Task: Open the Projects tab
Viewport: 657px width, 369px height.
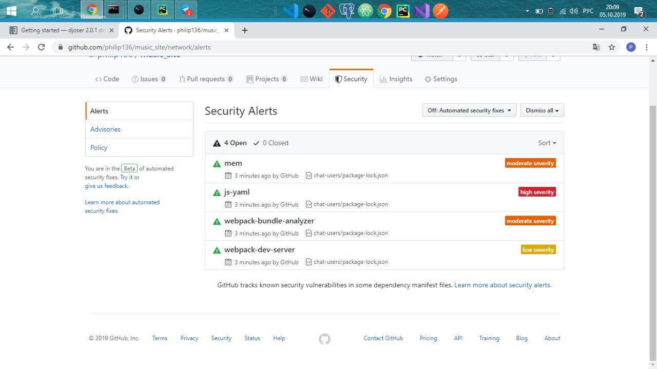Action: click(x=267, y=79)
